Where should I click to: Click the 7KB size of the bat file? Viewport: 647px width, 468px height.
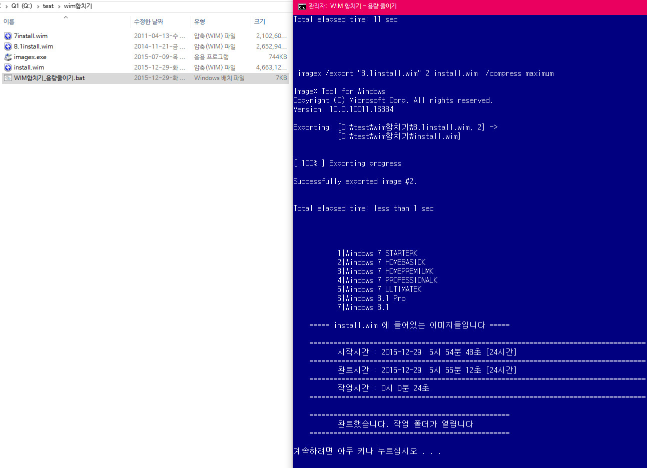[281, 78]
